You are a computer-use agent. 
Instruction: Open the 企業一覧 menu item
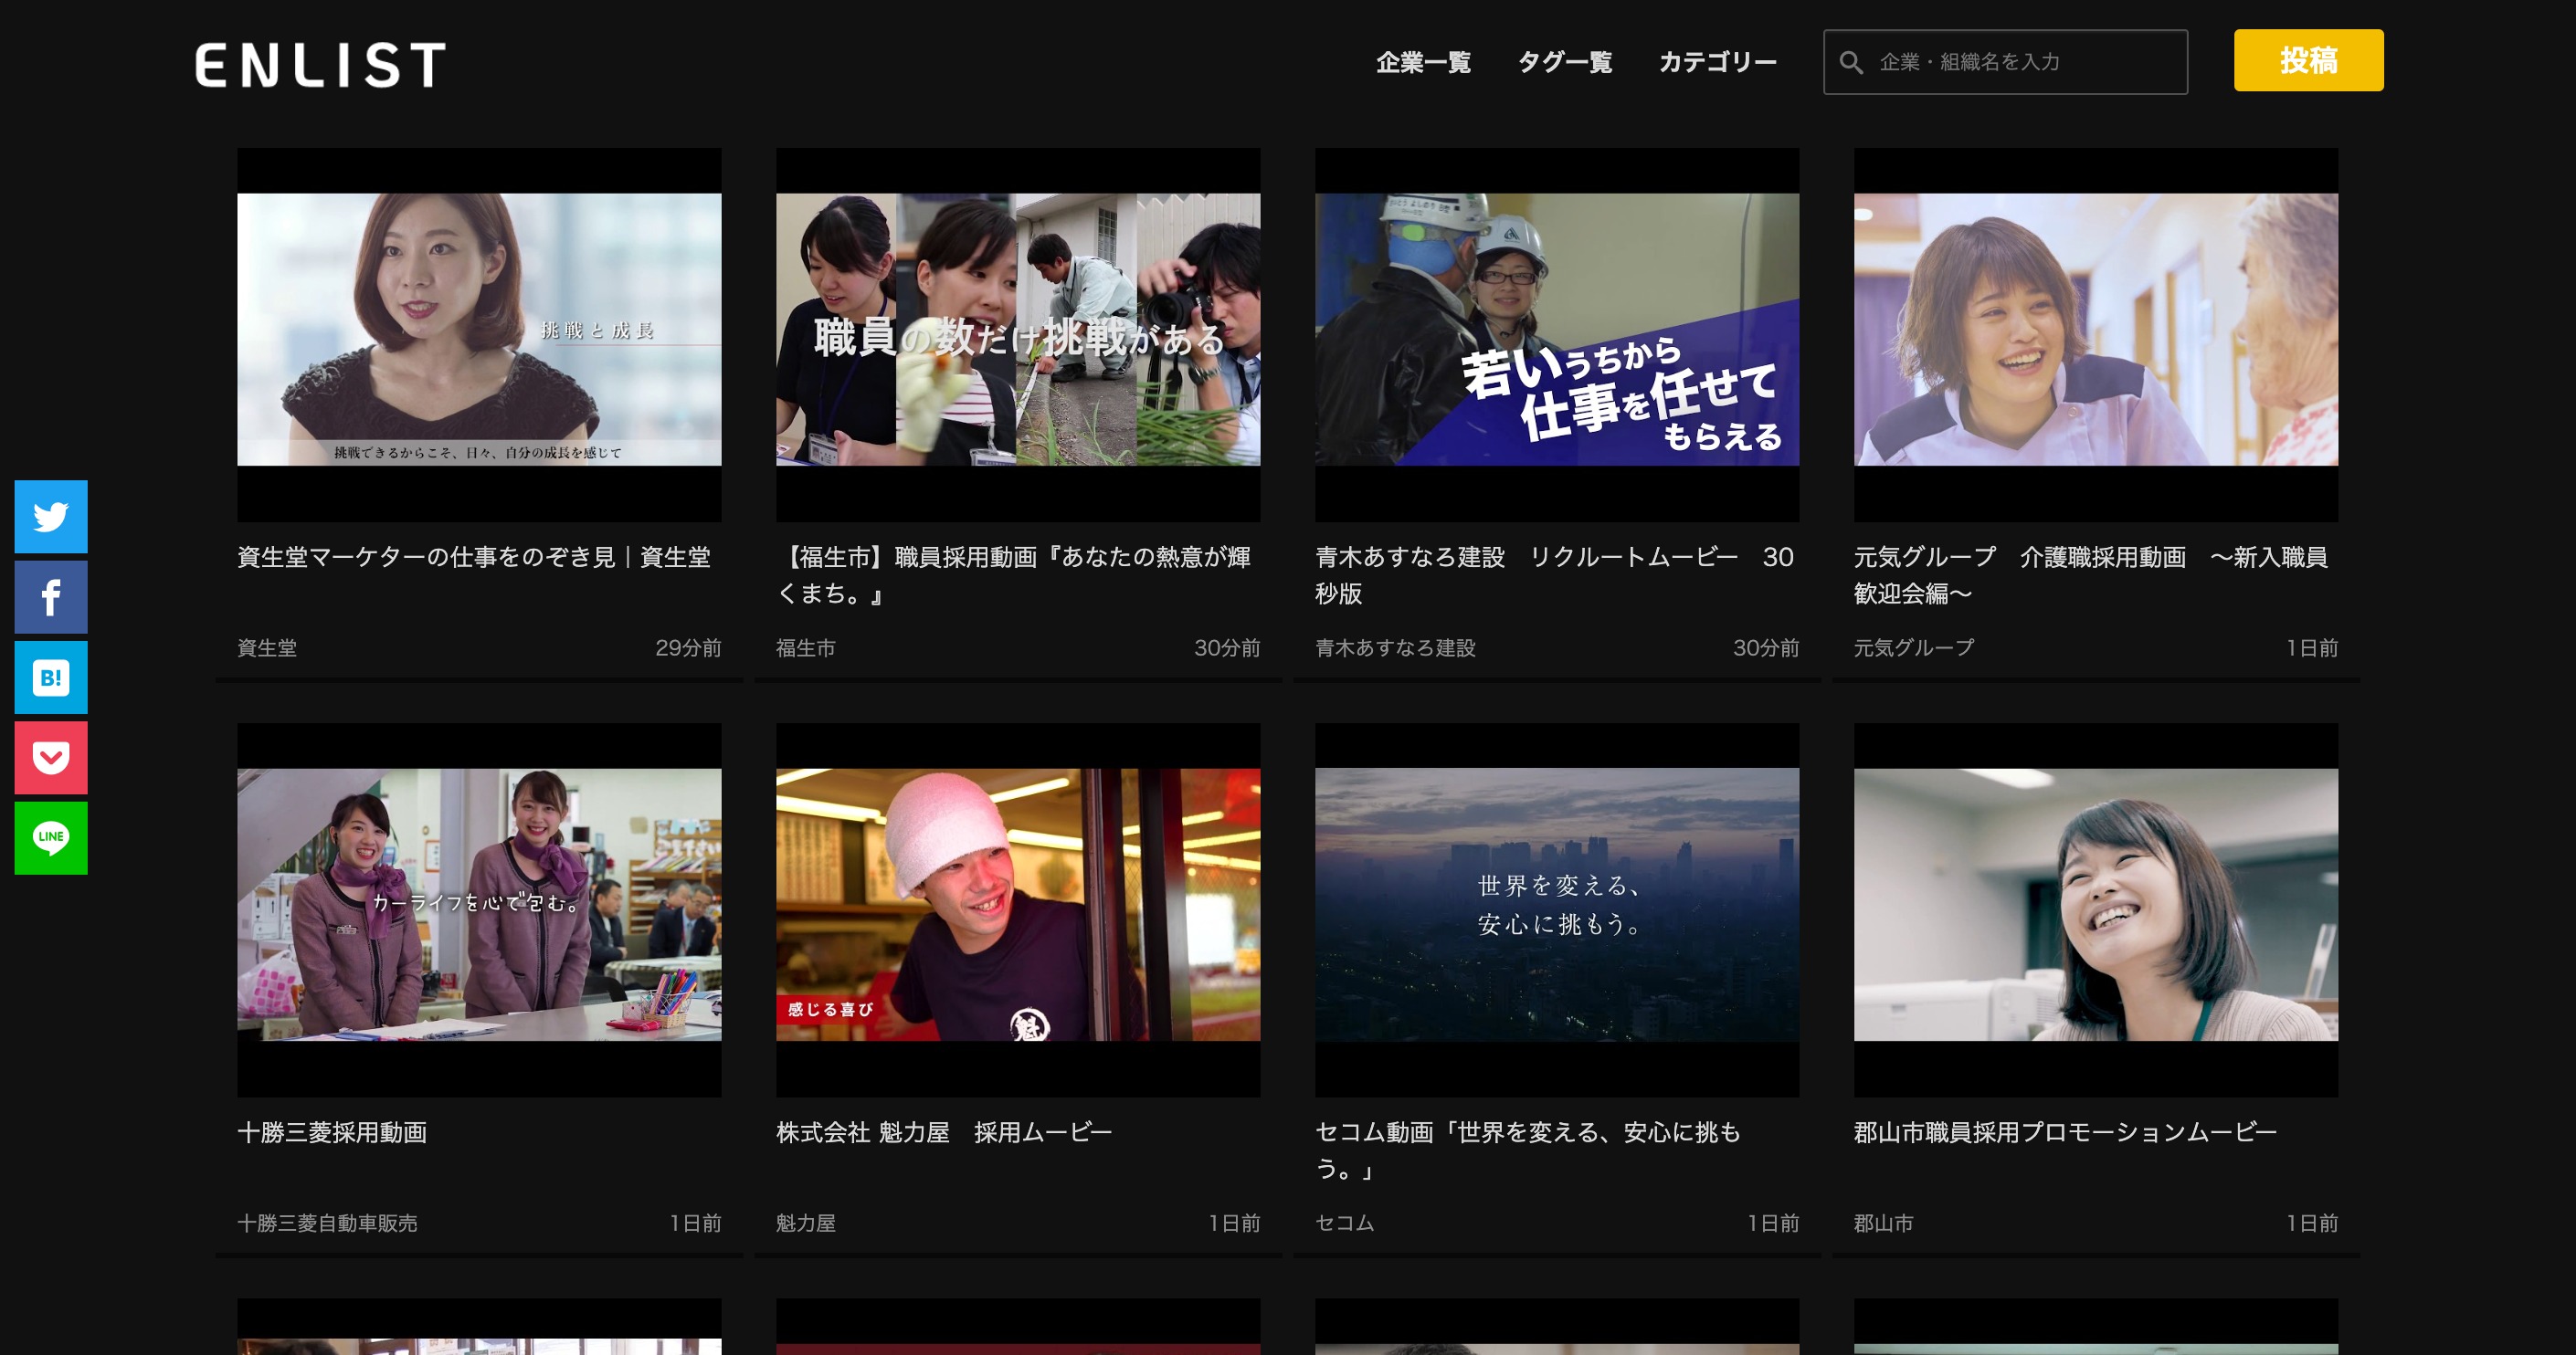(1424, 62)
